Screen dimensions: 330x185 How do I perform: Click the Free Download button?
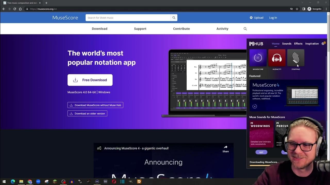click(x=90, y=80)
